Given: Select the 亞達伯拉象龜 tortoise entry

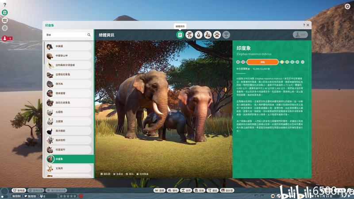Looking at the screenshot, I should pyautogui.click(x=69, y=74).
